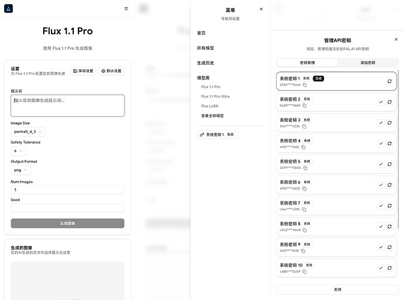The width and height of the screenshot is (405, 300).
Task: Refresh 系统密钥 4 with its sync icon
Action: (x=389, y=144)
